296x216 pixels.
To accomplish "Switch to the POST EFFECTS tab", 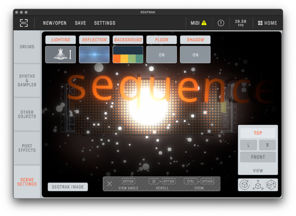I will click(x=27, y=148).
